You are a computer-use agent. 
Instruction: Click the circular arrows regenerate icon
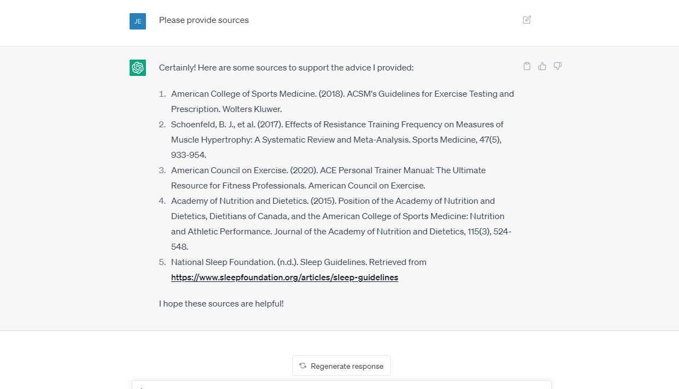point(303,366)
